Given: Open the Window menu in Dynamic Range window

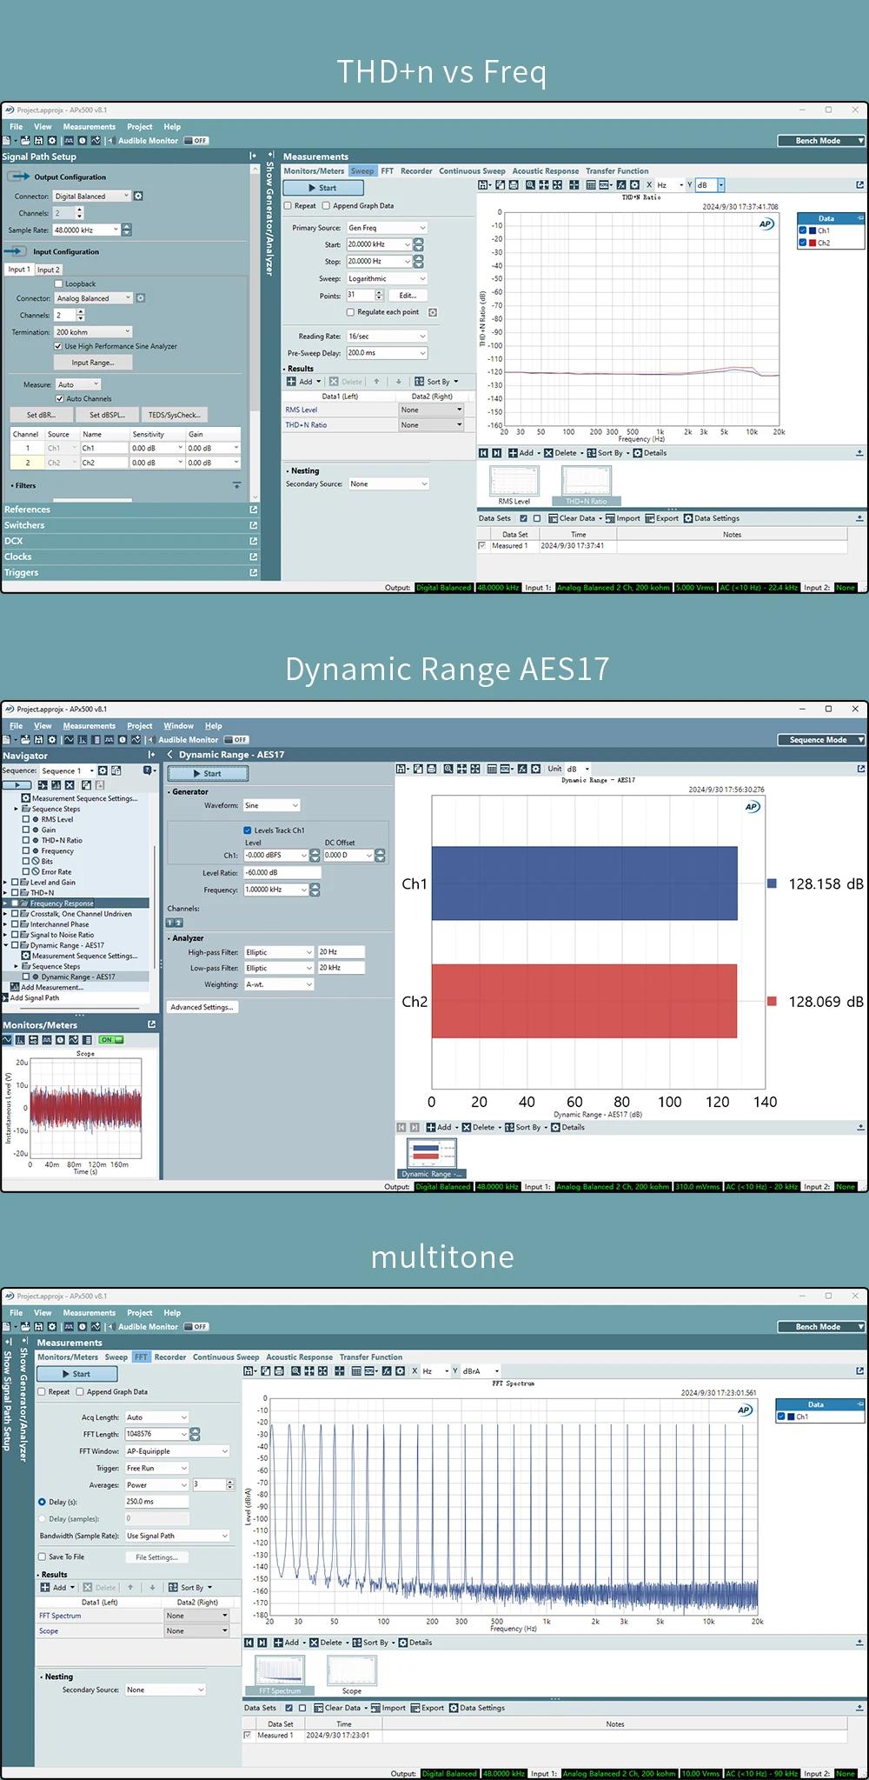Looking at the screenshot, I should [178, 726].
